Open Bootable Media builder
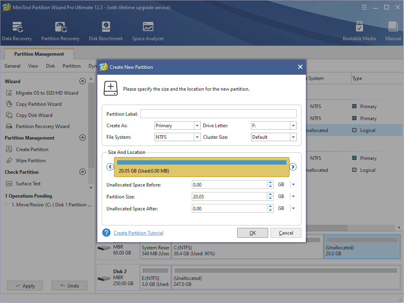 pos(359,31)
